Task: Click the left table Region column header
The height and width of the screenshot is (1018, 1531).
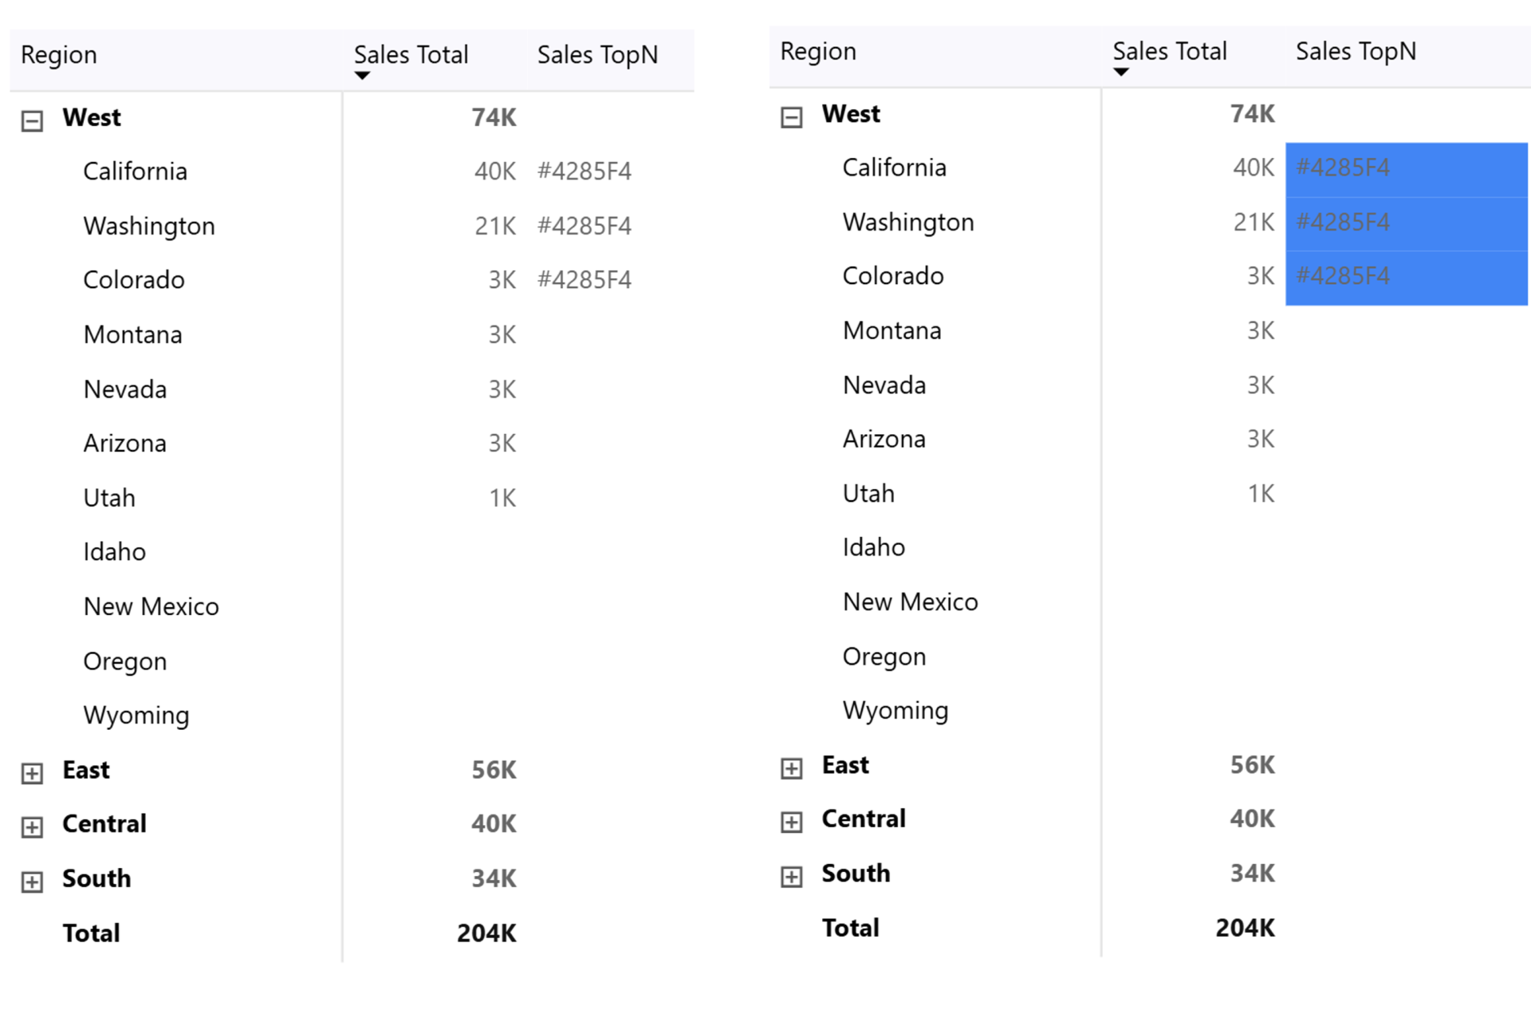Action: 59,55
